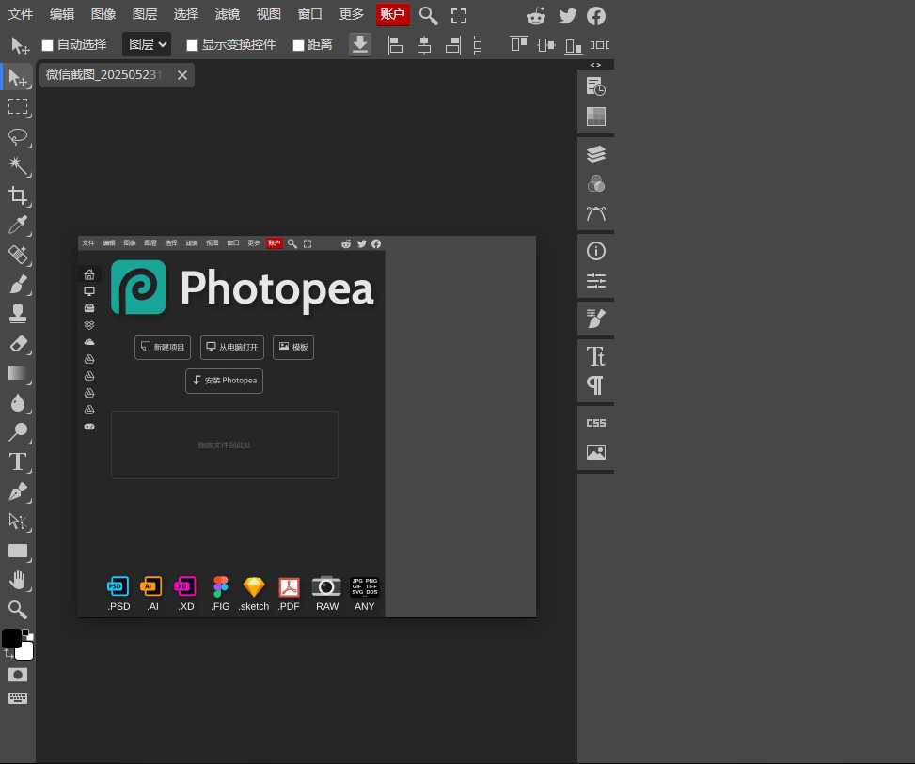Switch to the 微信截图_20250523 tab
Viewport: 915px width, 764px height.
pyautogui.click(x=103, y=74)
